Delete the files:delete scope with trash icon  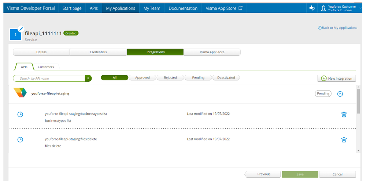(344, 140)
